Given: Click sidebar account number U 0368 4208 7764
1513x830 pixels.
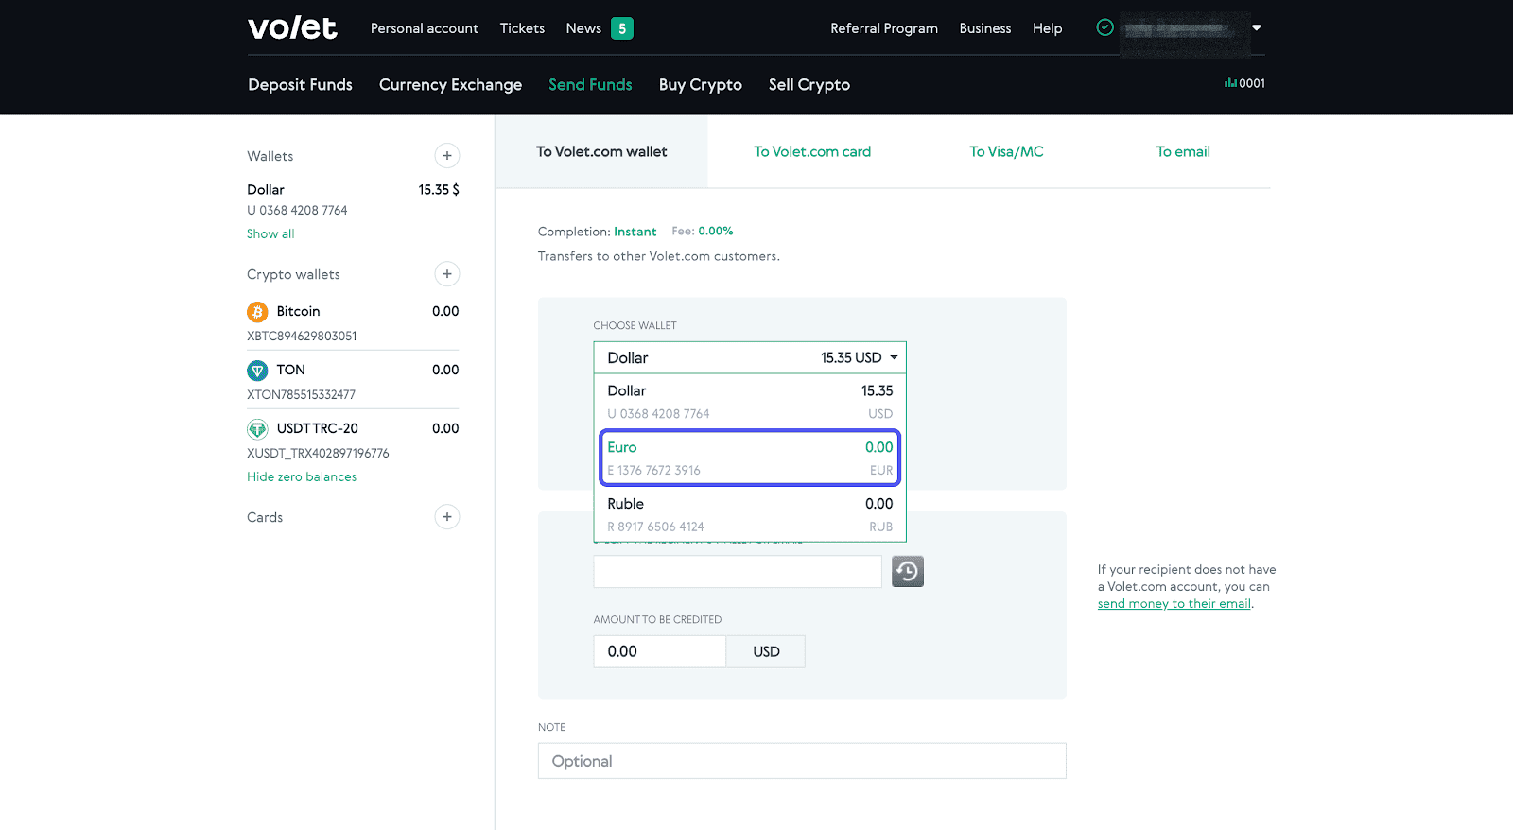Looking at the screenshot, I should click(297, 211).
